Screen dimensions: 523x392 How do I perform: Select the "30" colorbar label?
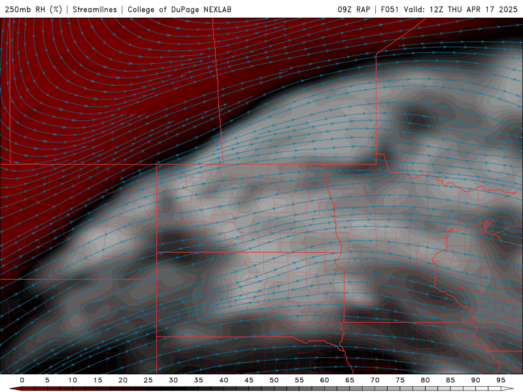click(173, 380)
